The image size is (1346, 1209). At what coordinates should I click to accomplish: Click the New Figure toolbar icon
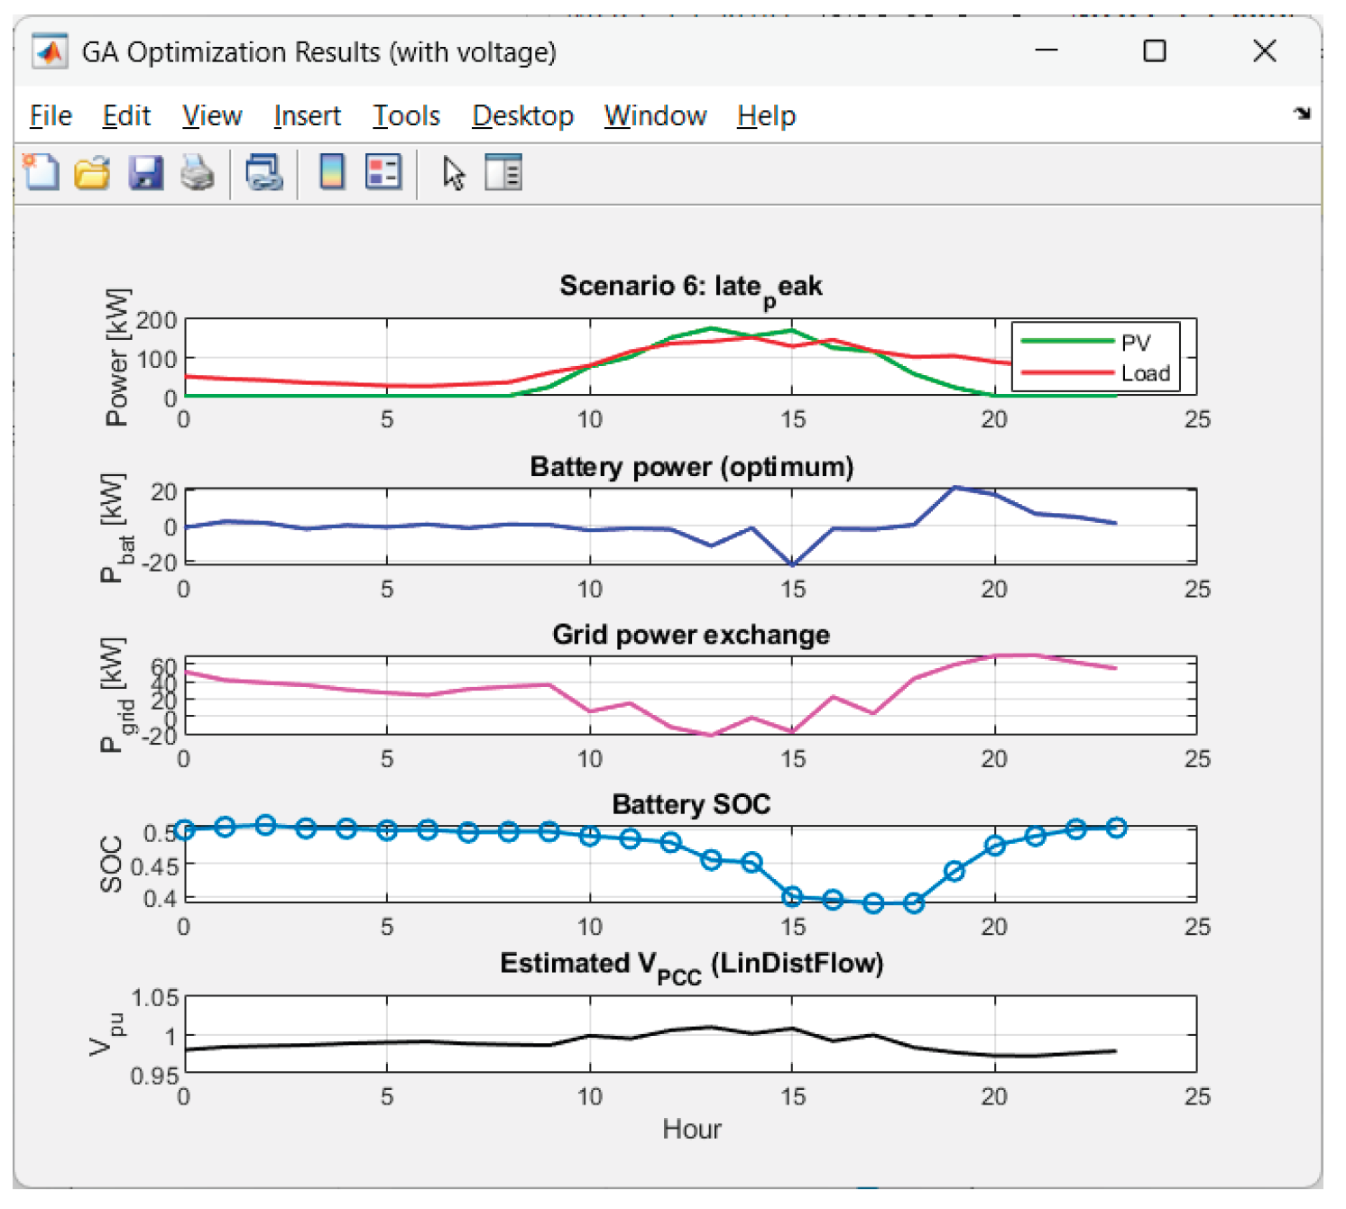(41, 171)
